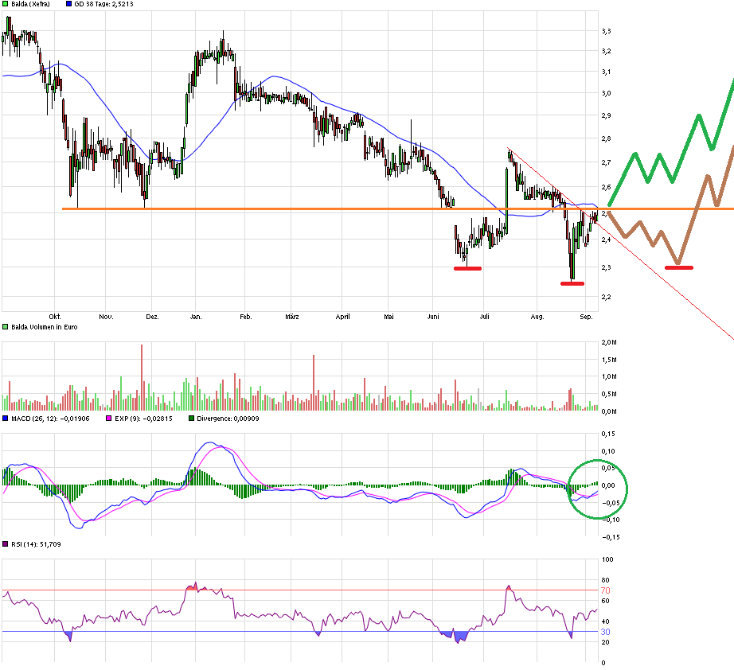Click the red 70 RSI overbought level label

(605, 590)
